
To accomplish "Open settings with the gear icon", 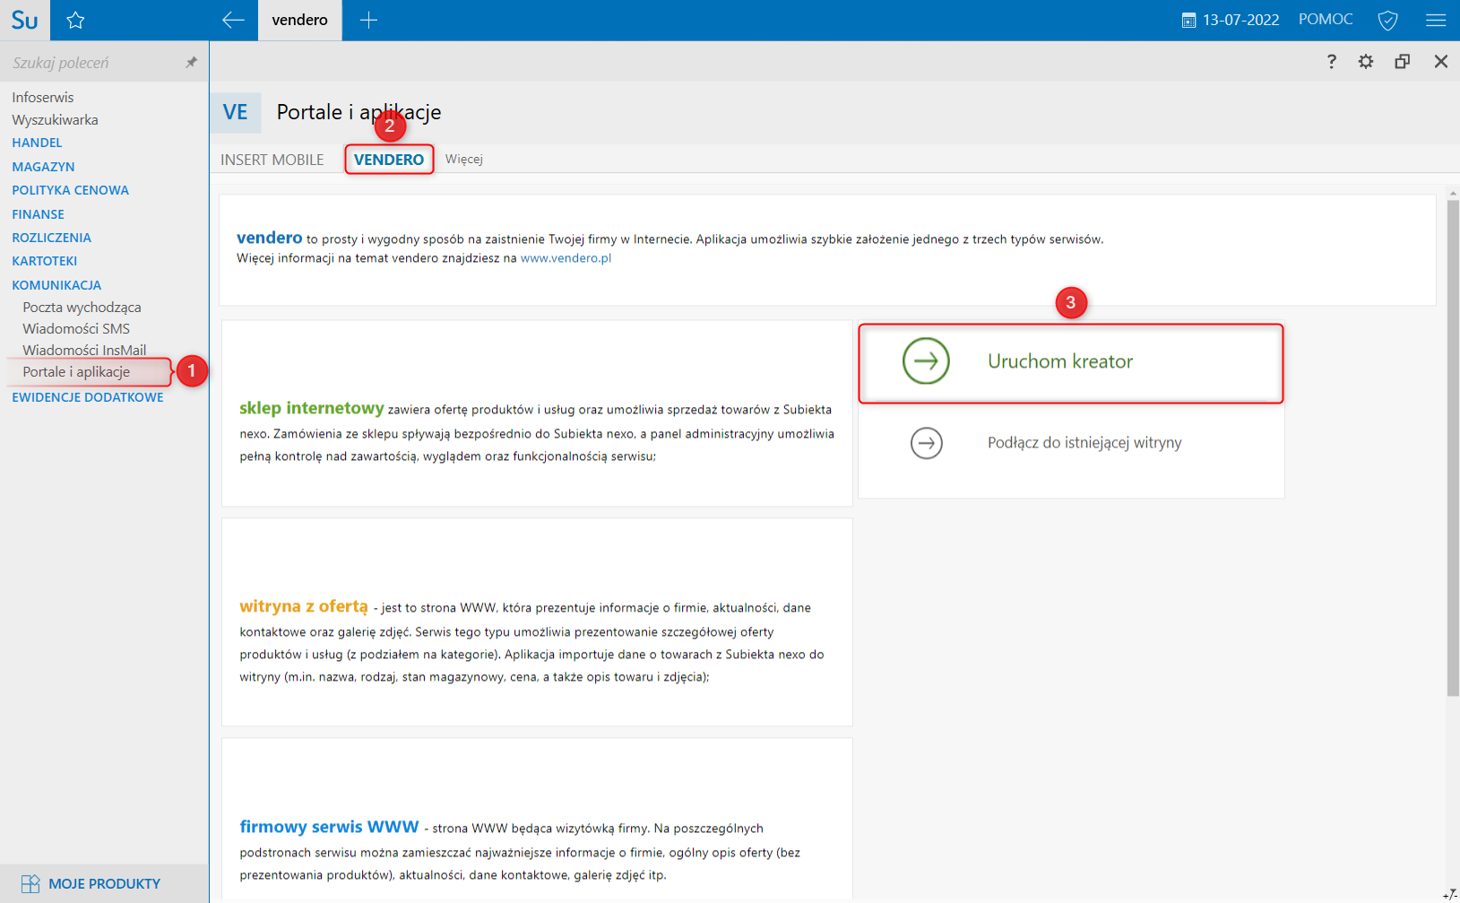I will (x=1366, y=61).
